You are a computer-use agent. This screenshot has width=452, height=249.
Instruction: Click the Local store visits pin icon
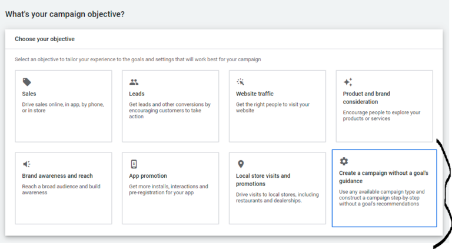click(x=241, y=164)
